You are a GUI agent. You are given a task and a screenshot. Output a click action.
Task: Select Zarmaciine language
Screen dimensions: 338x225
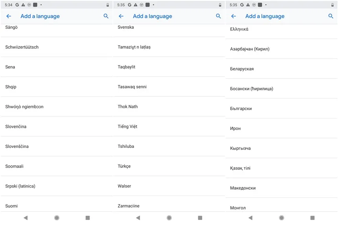point(169,204)
